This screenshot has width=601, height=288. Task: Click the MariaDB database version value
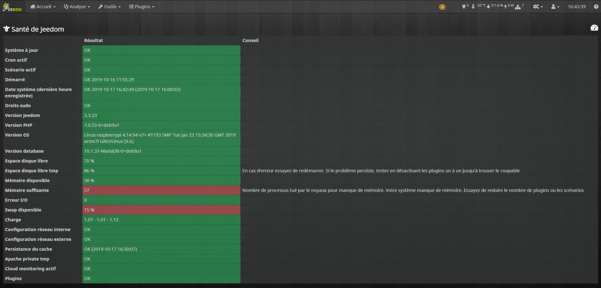coord(113,151)
